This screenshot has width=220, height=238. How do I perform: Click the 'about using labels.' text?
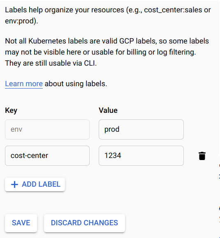[76, 84]
